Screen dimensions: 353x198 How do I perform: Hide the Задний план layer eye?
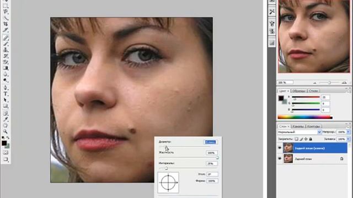(x=280, y=158)
